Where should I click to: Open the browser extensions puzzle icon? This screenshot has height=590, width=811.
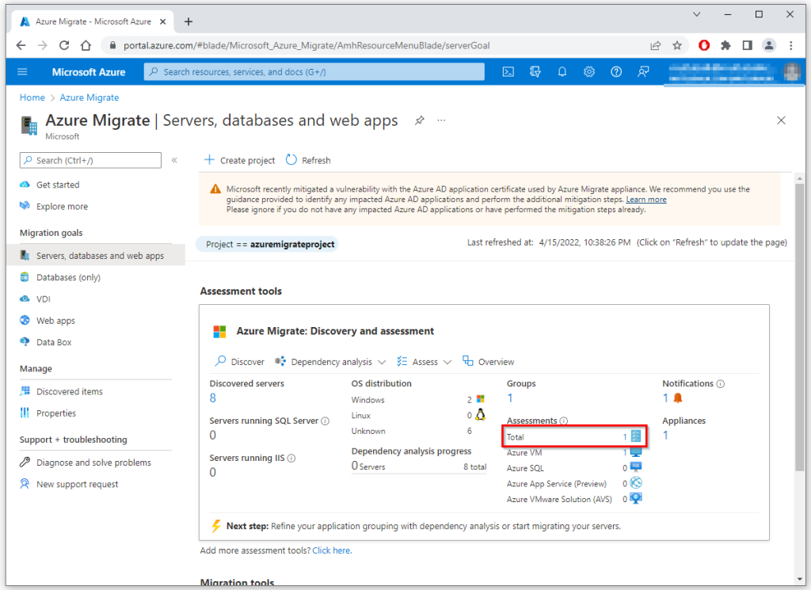pyautogui.click(x=725, y=45)
